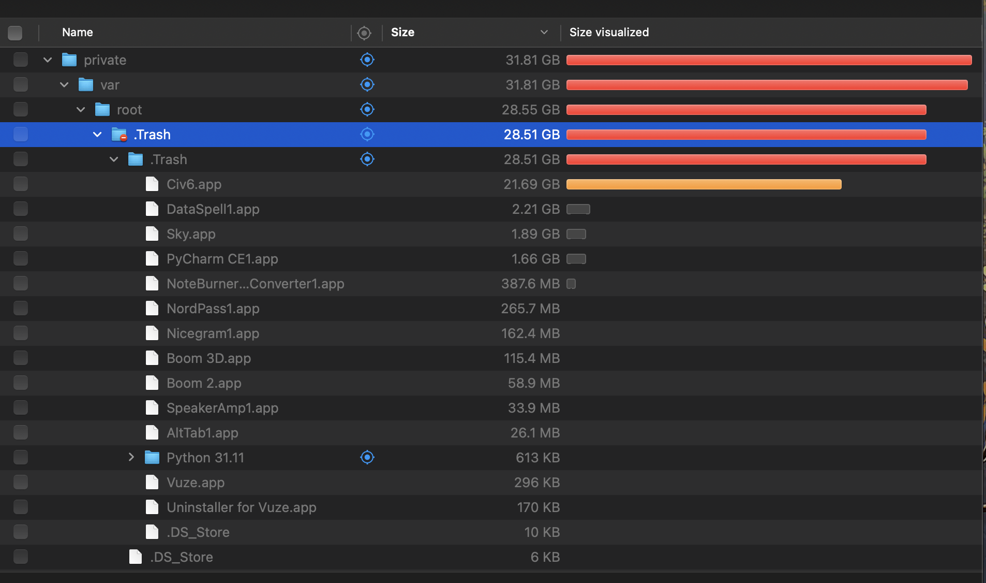
Task: Click the orange size bar for Civ6.app
Action: tap(704, 184)
